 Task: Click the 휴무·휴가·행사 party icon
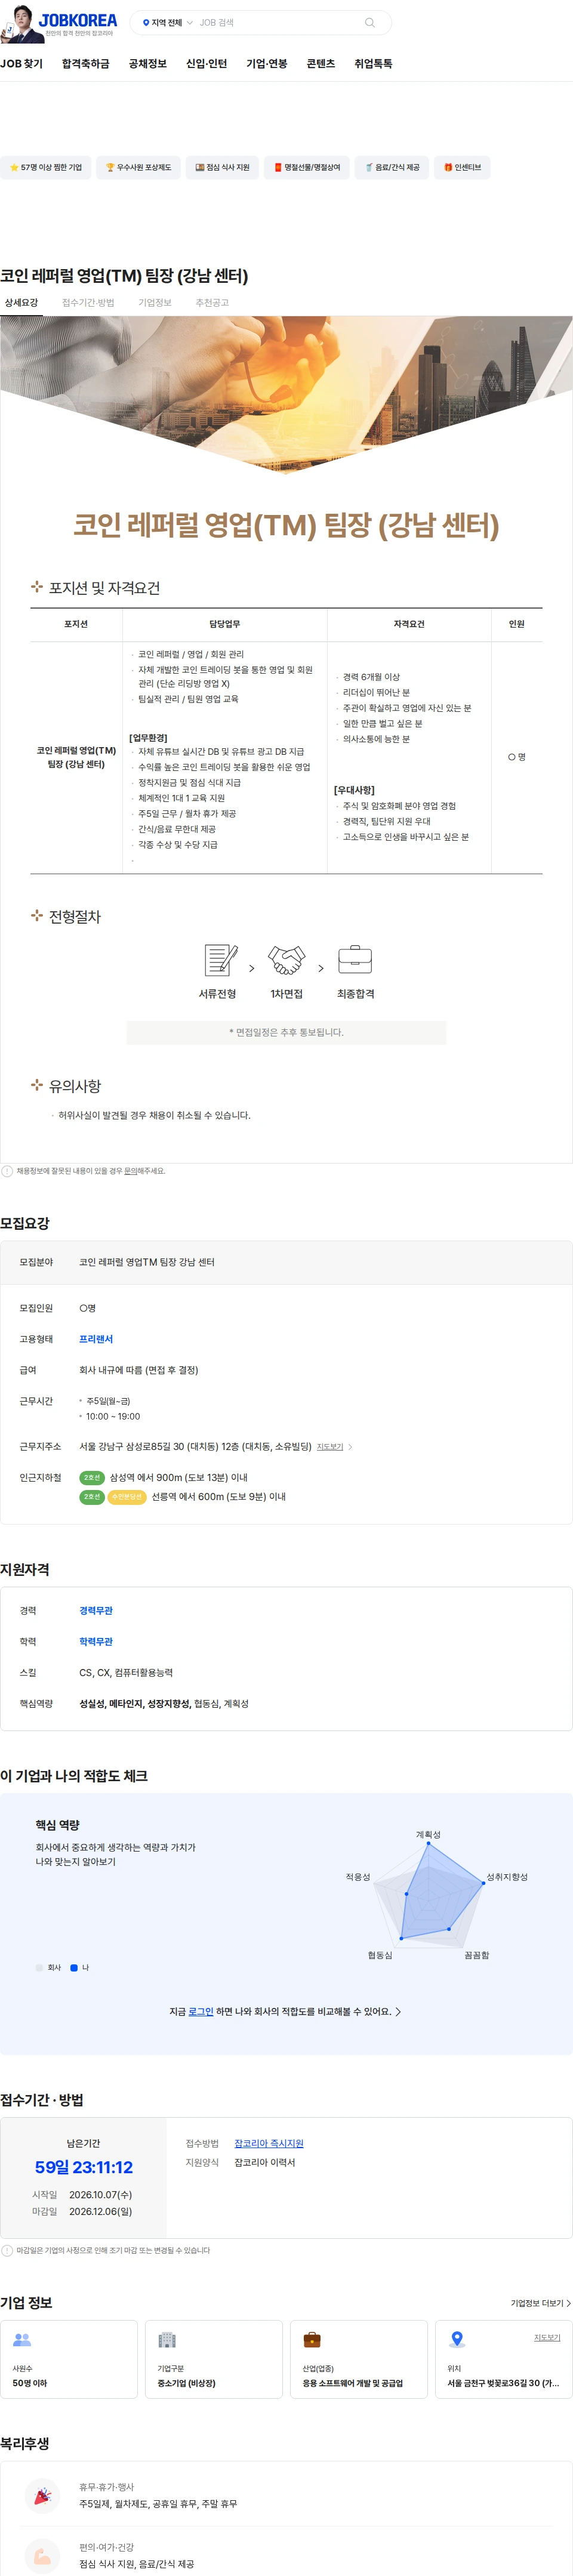42,2495
